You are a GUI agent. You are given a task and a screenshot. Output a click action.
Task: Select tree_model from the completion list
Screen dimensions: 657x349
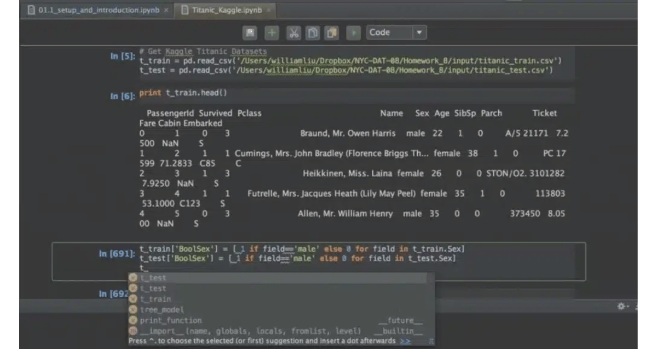coord(162,310)
